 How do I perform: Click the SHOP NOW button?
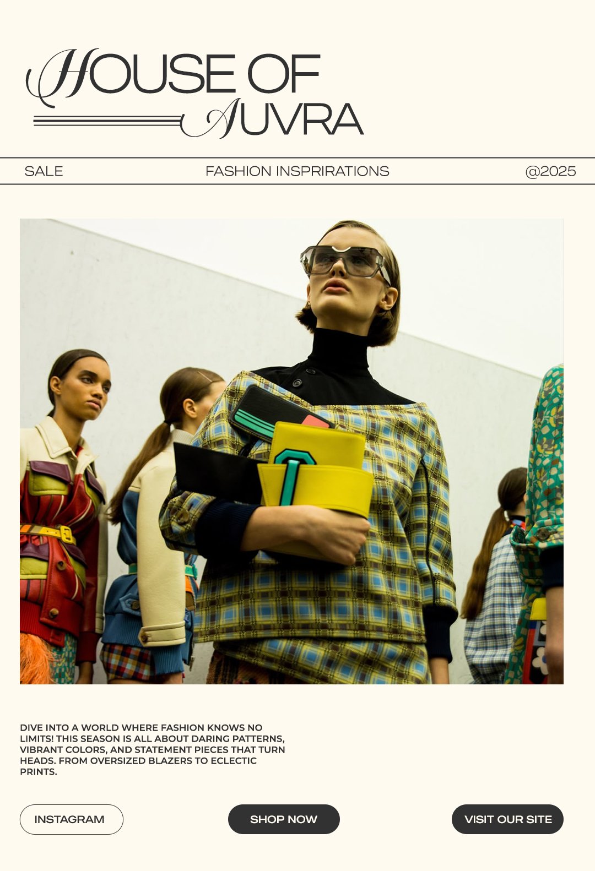click(x=284, y=819)
